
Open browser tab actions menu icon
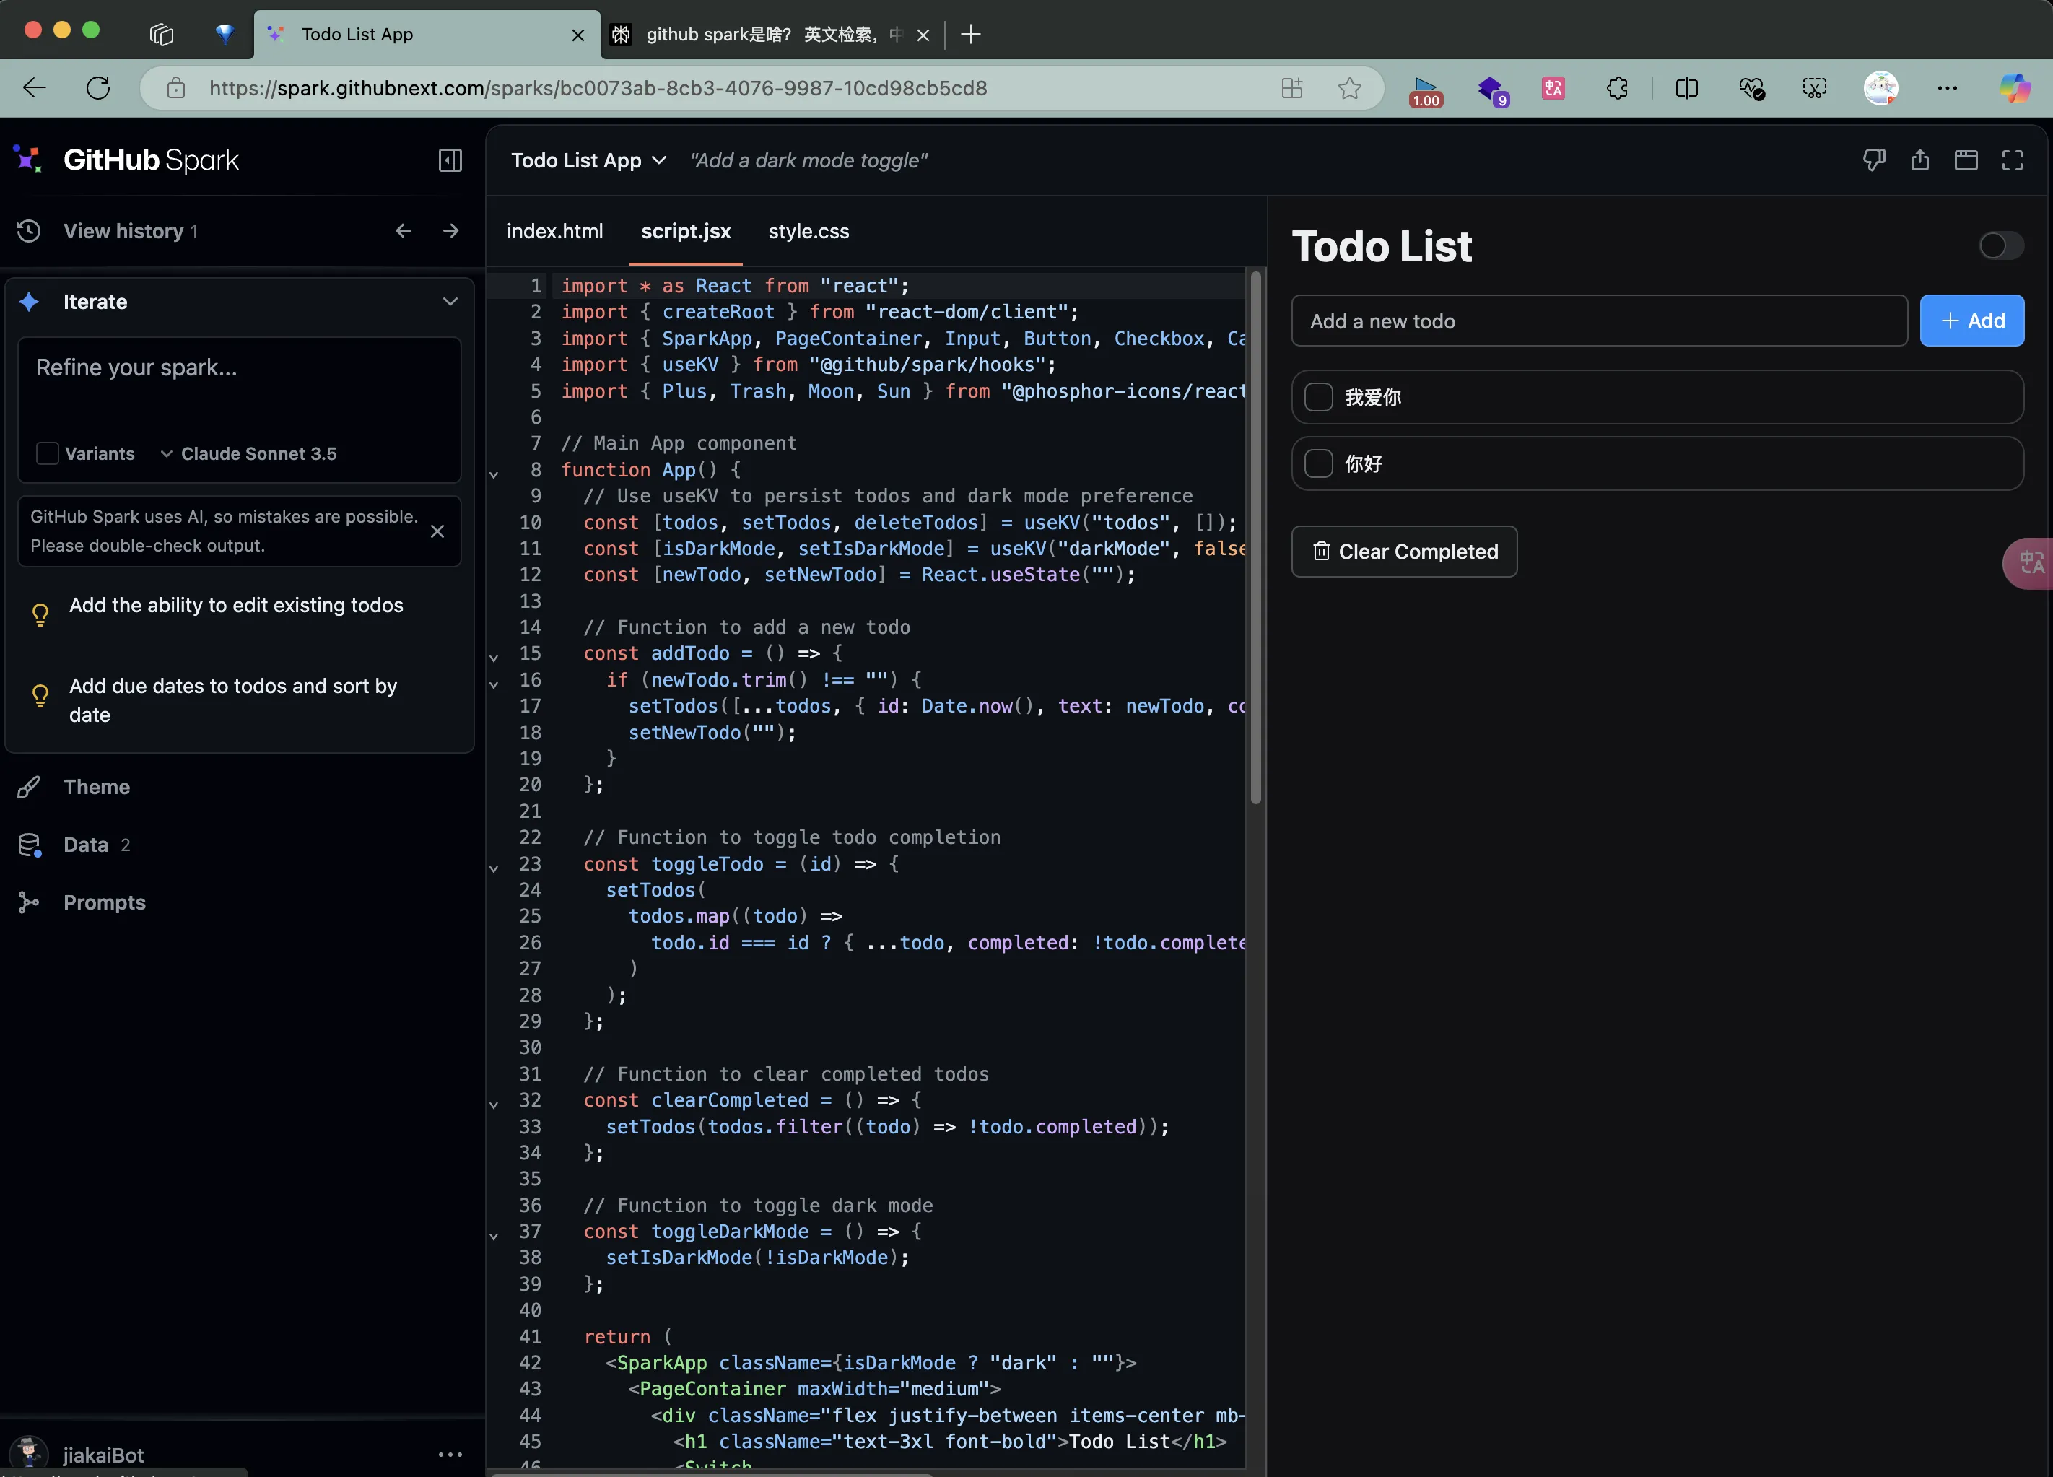tap(161, 35)
